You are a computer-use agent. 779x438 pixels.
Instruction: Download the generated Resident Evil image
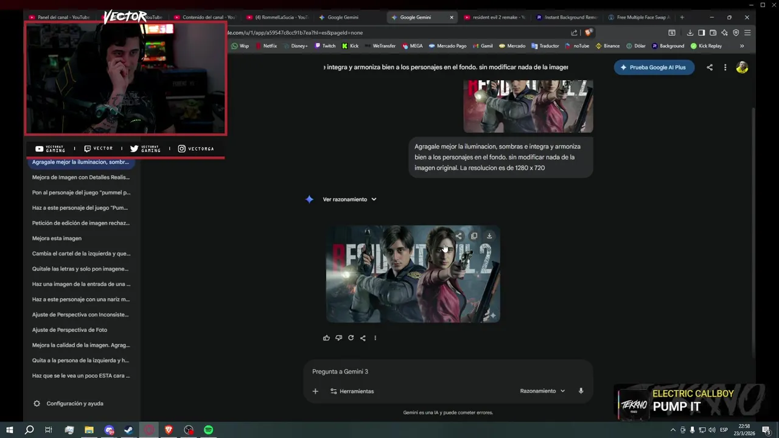tap(489, 235)
